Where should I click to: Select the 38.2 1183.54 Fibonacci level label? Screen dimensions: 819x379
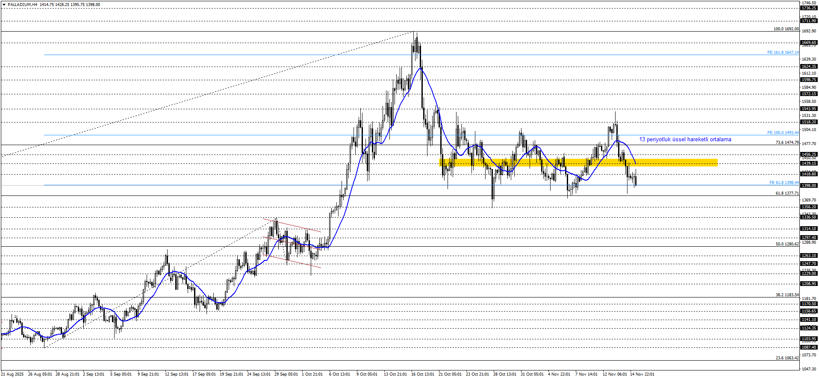pyautogui.click(x=787, y=295)
